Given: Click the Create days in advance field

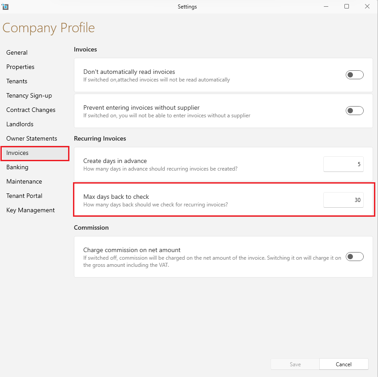Looking at the screenshot, I should (x=343, y=164).
